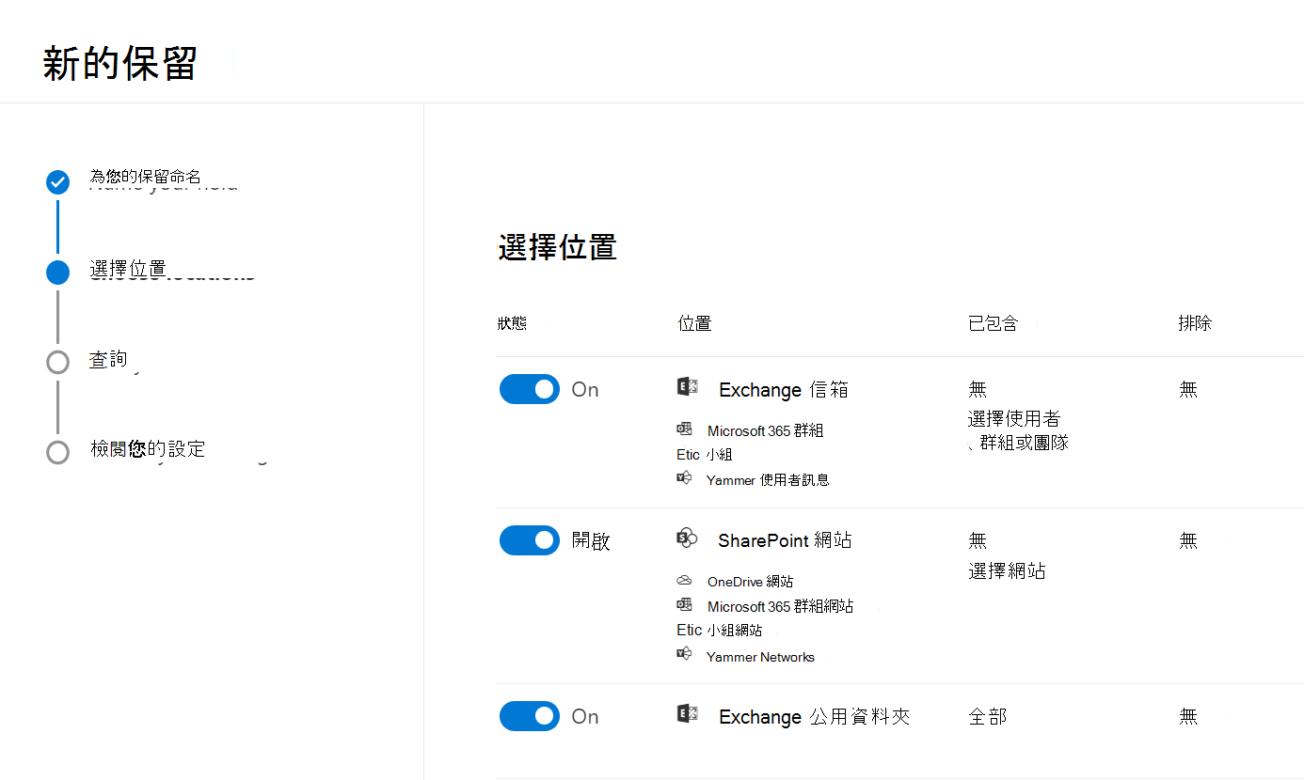
Task: Click the 開啟 label beside SharePoint toggle
Action: (591, 541)
